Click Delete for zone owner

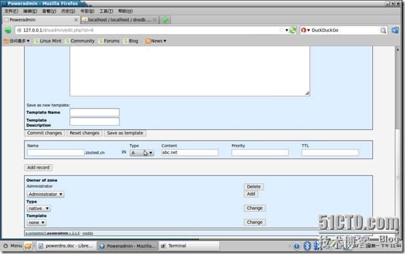coord(254,187)
